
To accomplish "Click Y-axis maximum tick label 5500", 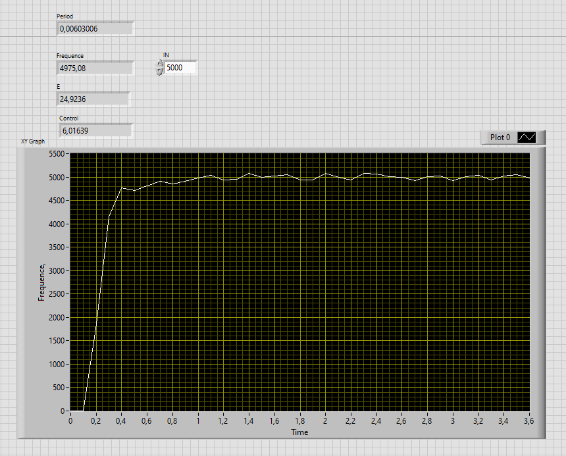I will [x=57, y=154].
